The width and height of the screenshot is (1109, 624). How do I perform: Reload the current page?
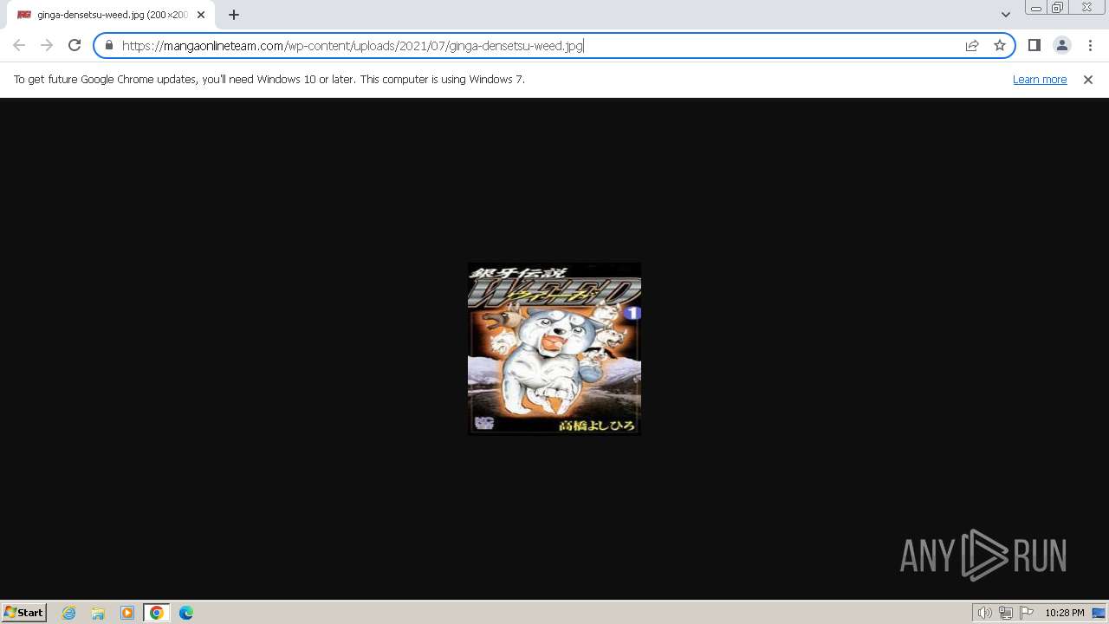coord(75,45)
